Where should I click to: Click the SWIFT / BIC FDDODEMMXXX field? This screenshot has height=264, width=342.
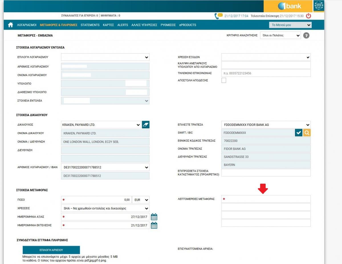[x=258, y=133]
